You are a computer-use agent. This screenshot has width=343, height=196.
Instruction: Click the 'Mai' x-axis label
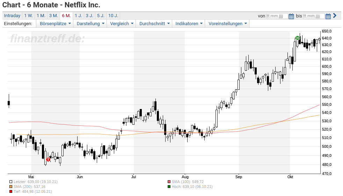point(31,177)
